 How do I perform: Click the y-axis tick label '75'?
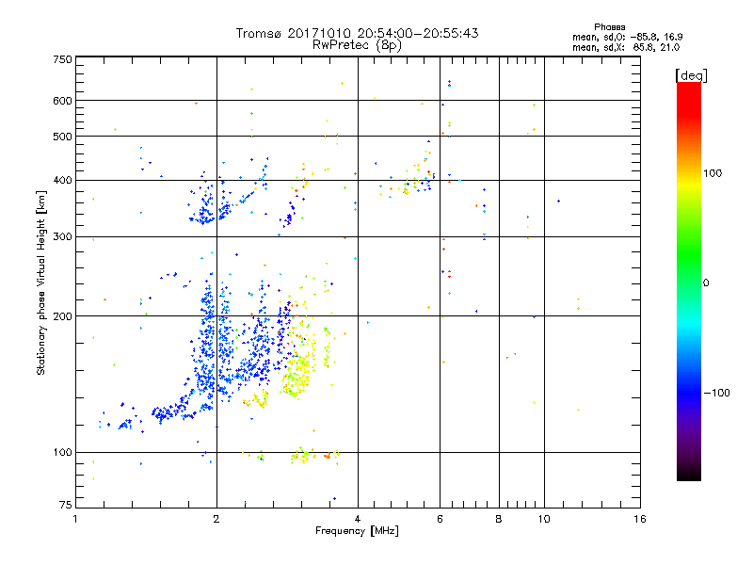pos(66,505)
